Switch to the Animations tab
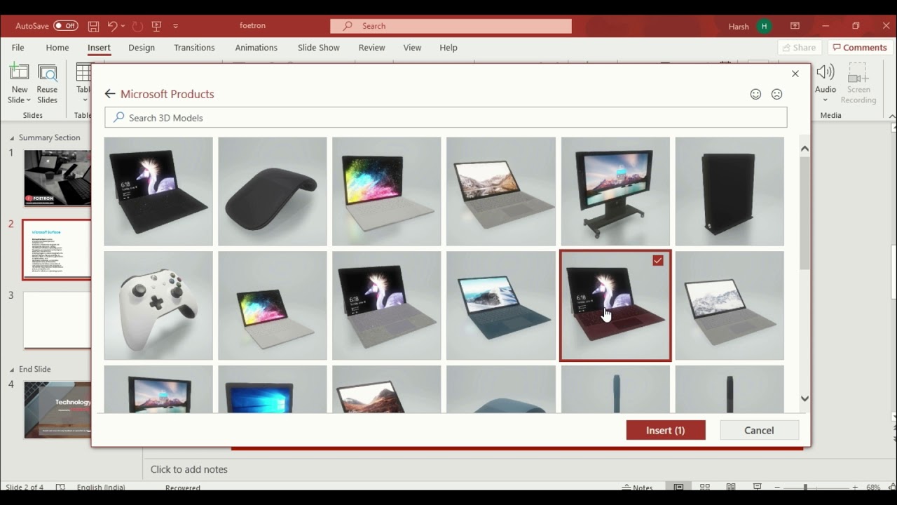The width and height of the screenshot is (897, 505). coord(256,48)
